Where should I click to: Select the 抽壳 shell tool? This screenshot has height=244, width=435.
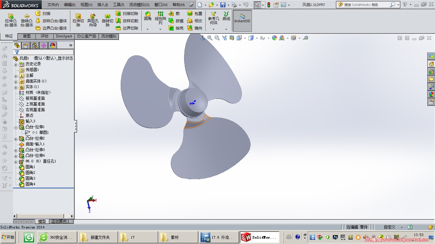tap(176, 28)
